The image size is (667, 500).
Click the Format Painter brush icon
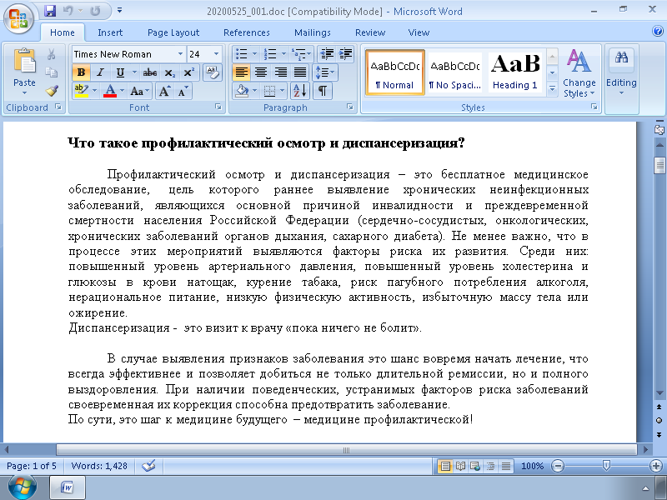pos(51,91)
